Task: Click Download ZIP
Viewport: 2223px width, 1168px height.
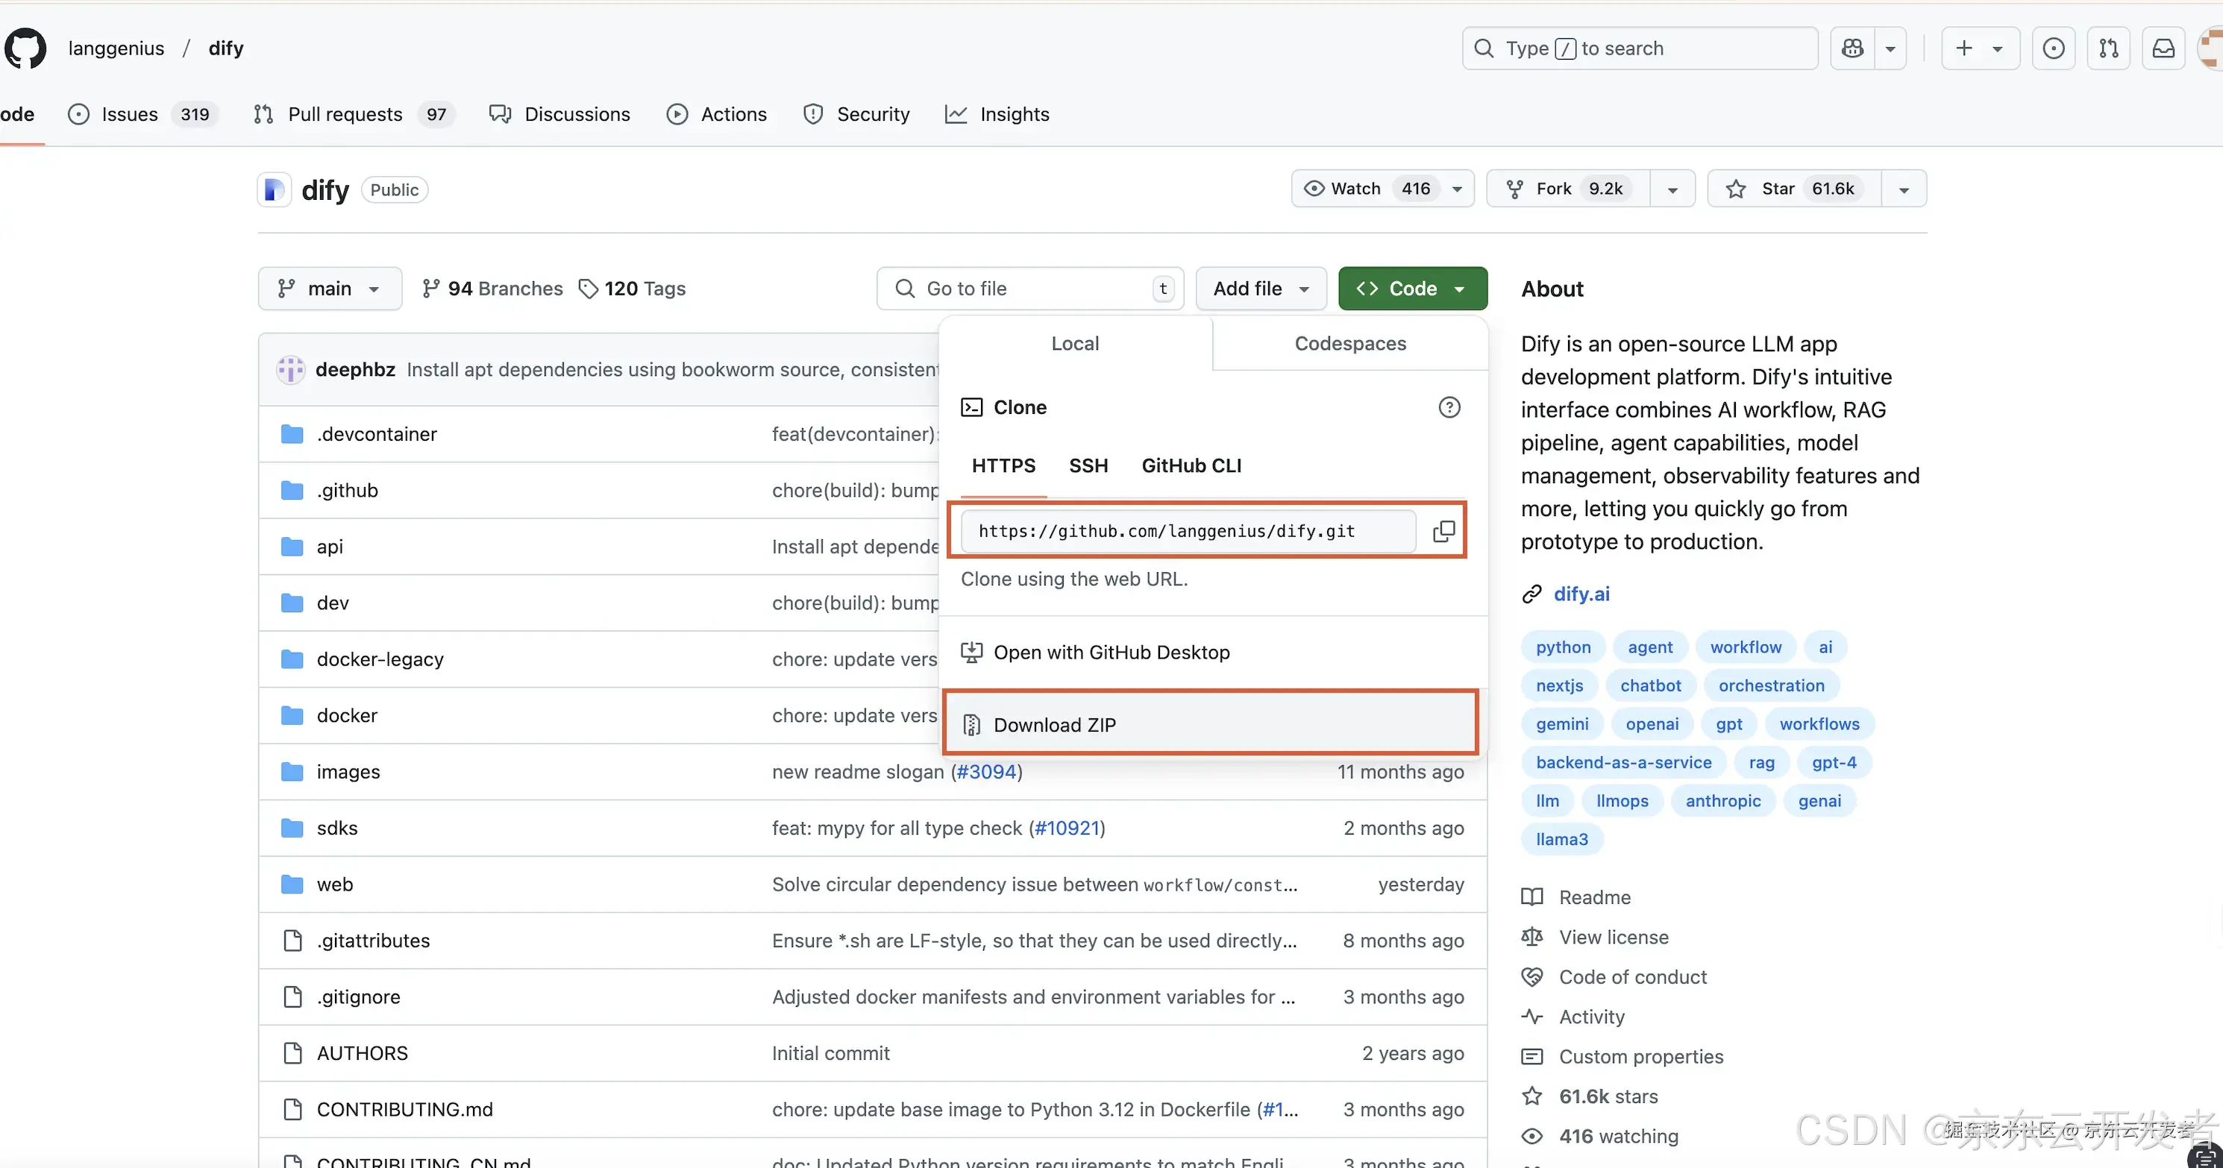Action: click(x=1055, y=725)
